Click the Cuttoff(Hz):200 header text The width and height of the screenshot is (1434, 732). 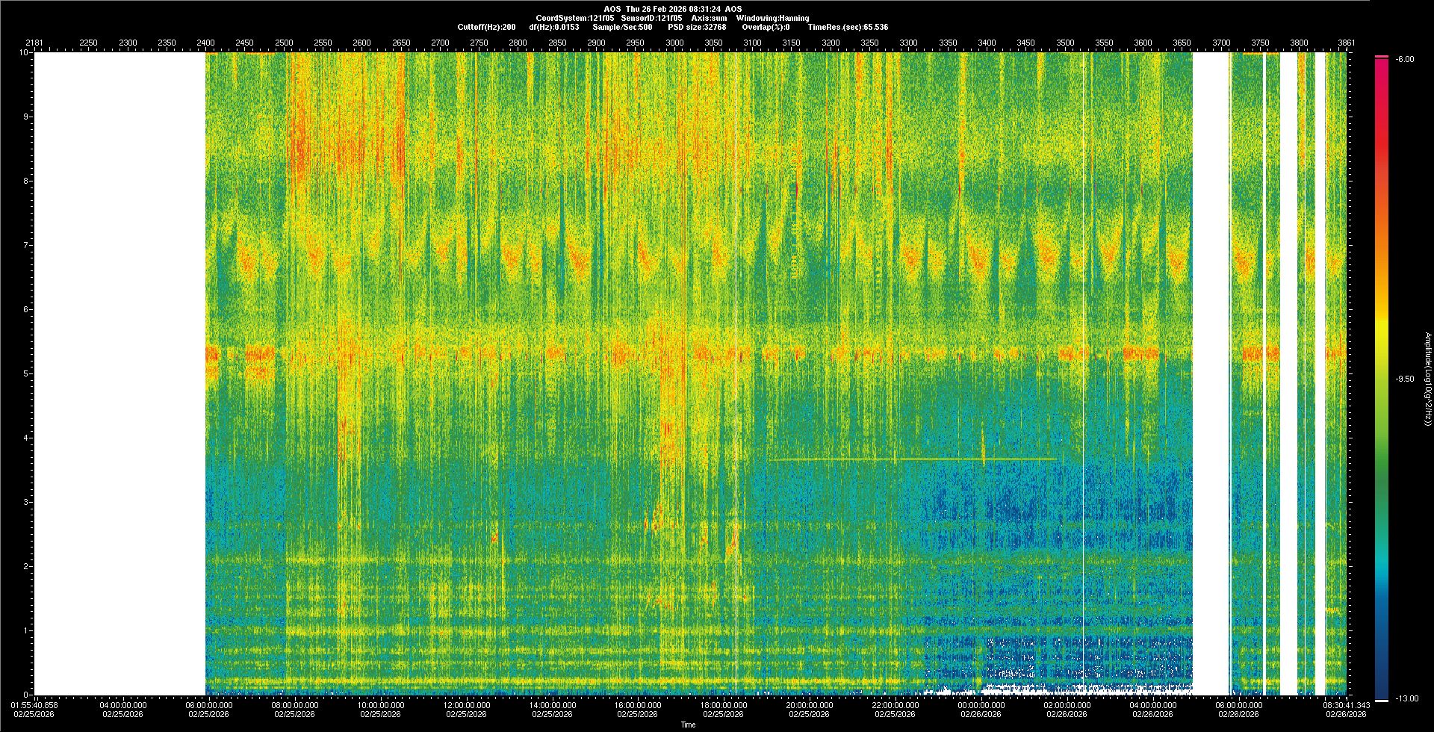[x=486, y=27]
